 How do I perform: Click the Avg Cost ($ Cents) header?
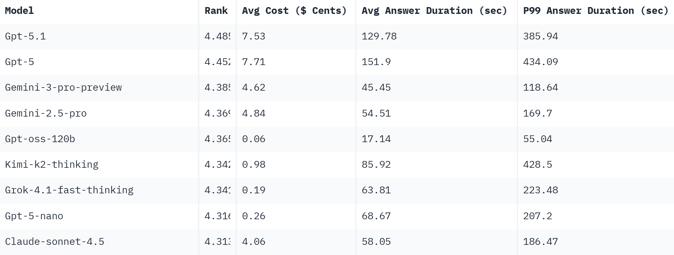coord(294,11)
